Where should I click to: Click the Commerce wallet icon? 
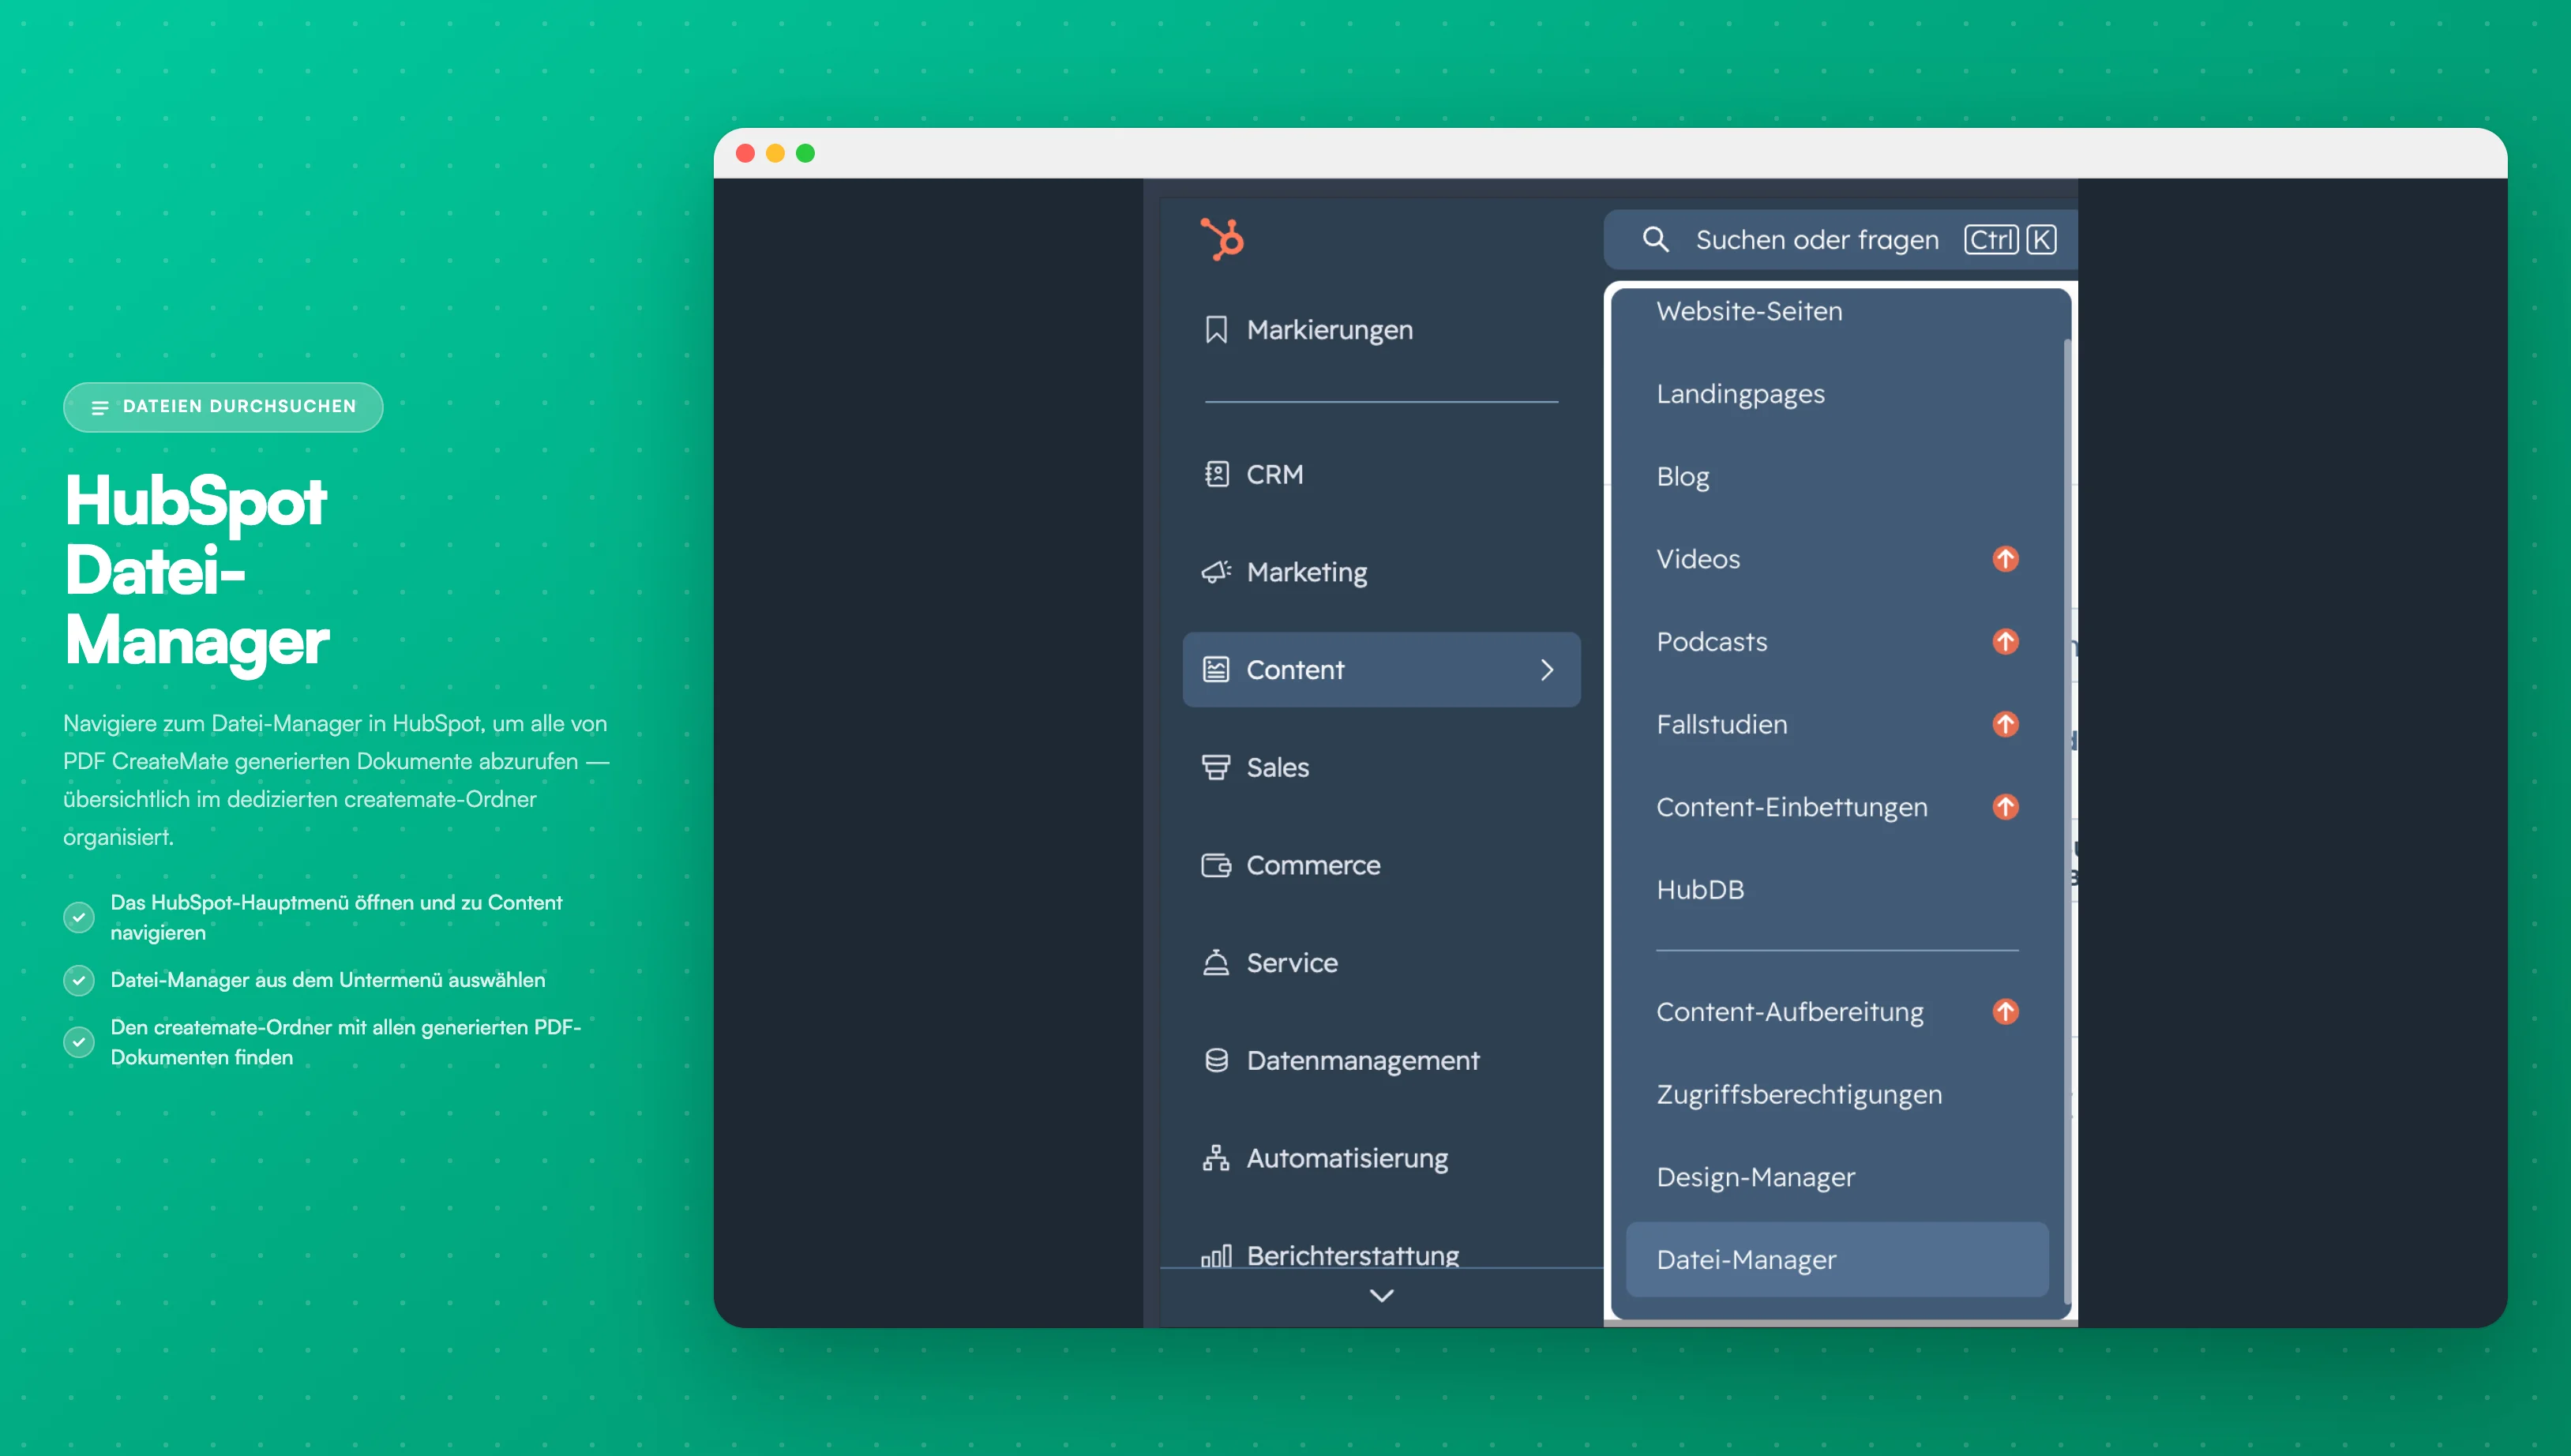[x=1216, y=865]
